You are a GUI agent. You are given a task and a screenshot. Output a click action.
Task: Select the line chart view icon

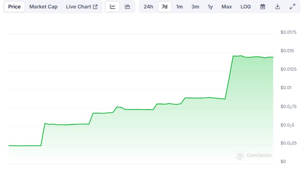click(113, 7)
